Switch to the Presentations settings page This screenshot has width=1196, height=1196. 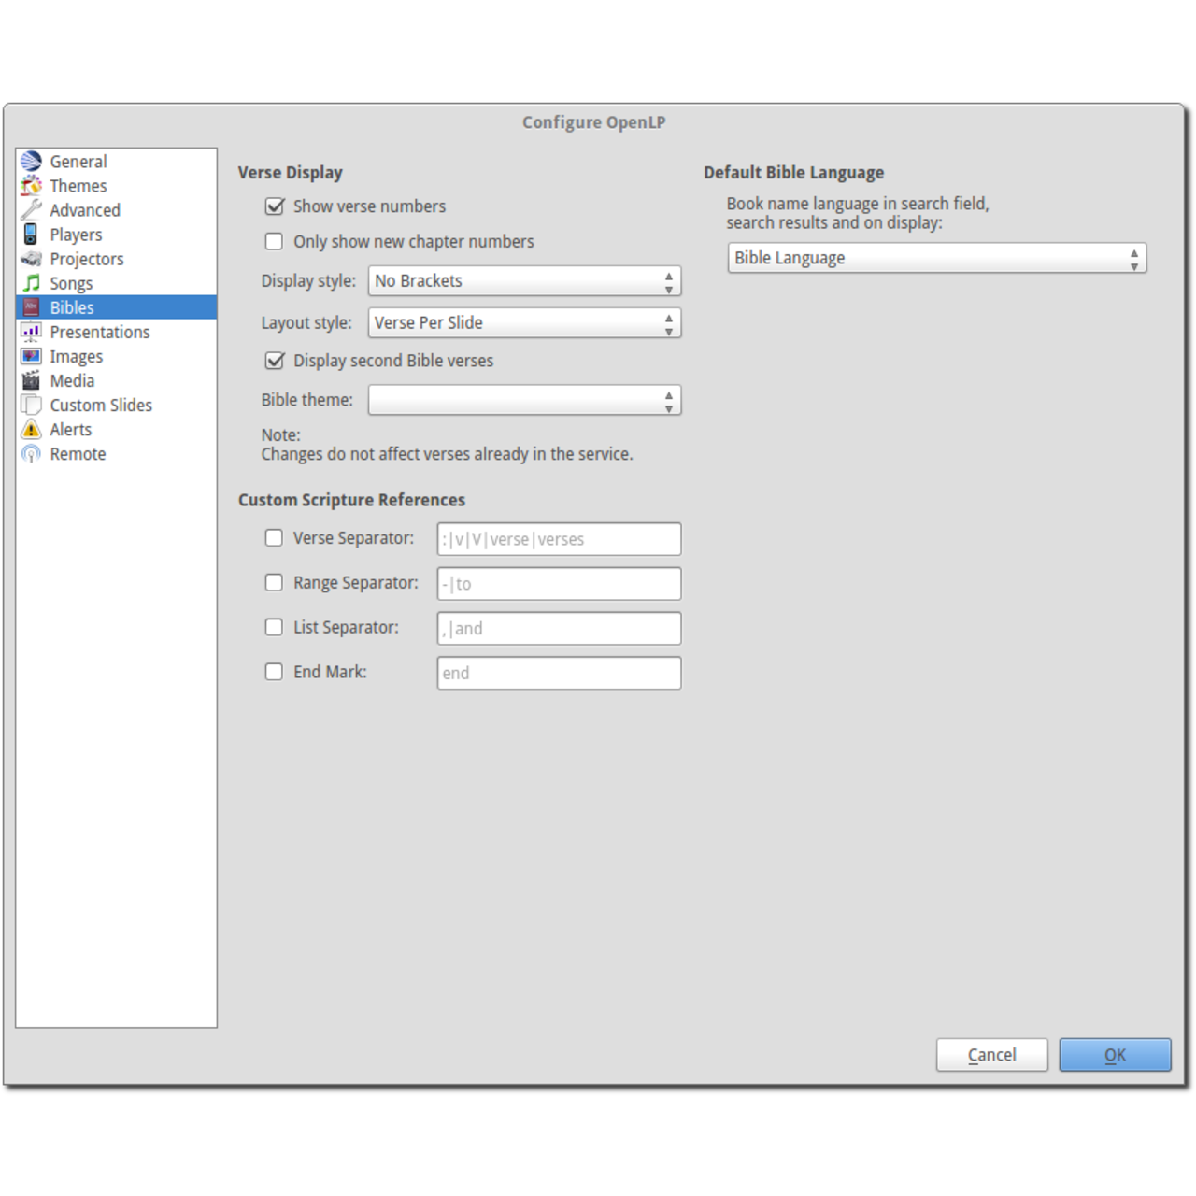point(99,332)
